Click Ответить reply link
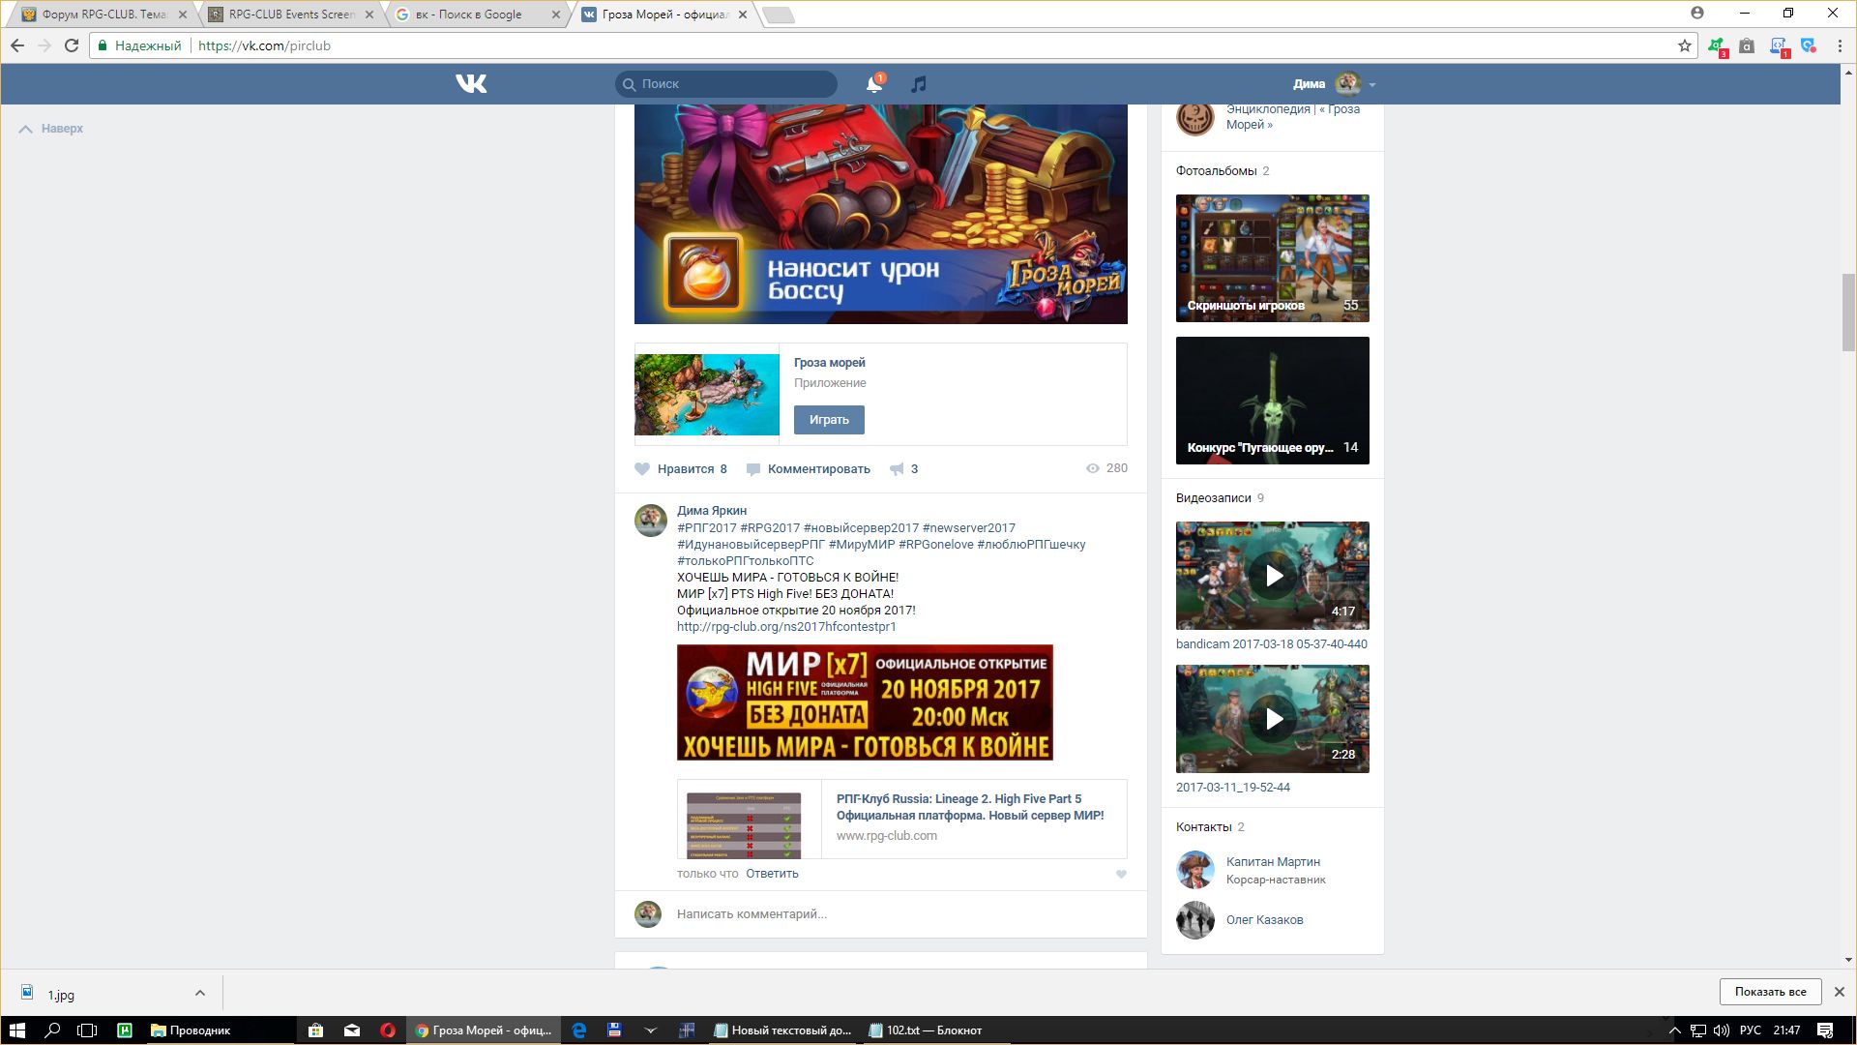Image resolution: width=1857 pixels, height=1045 pixels. click(x=772, y=874)
